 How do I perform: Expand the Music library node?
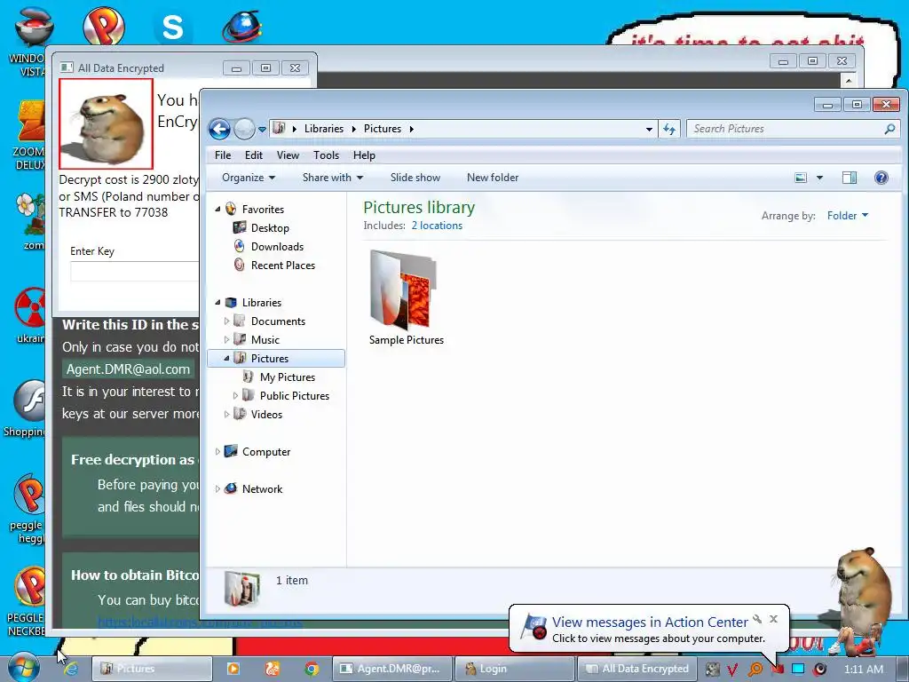226,339
